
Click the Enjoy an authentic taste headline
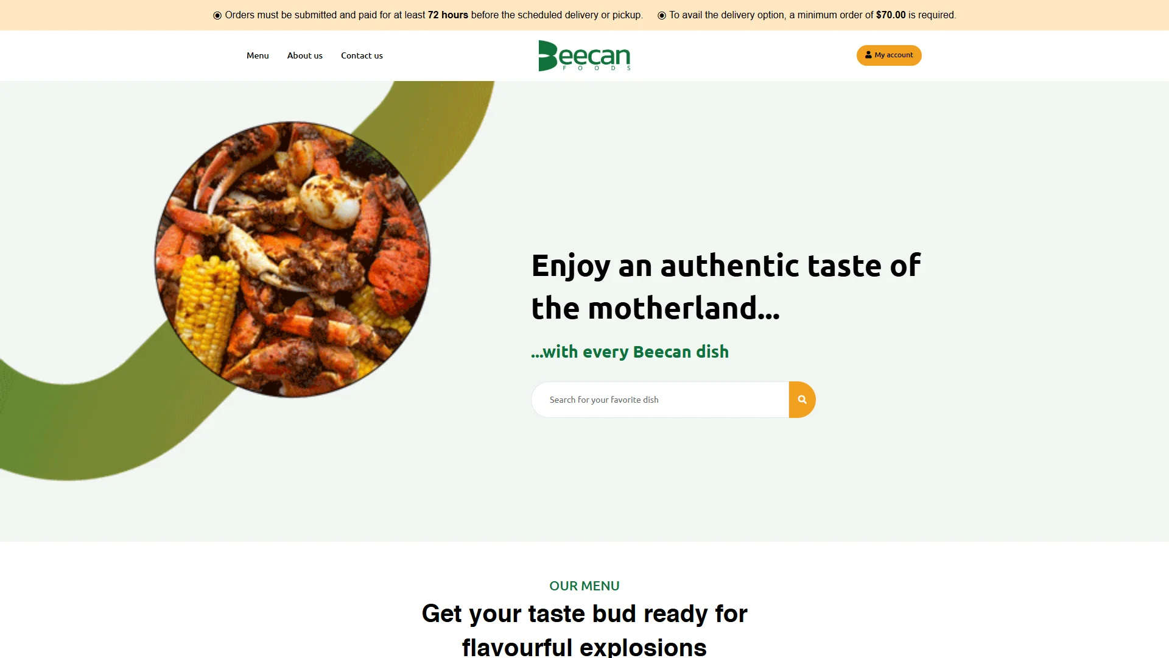(726, 286)
